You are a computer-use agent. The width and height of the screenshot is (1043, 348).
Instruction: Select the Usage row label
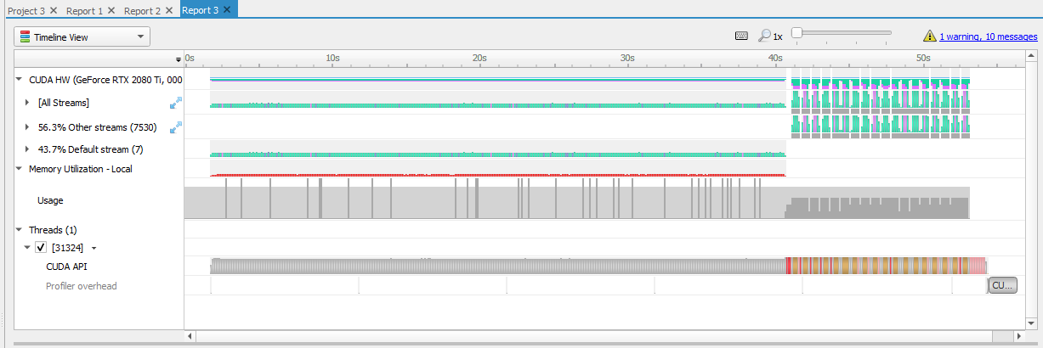point(50,200)
